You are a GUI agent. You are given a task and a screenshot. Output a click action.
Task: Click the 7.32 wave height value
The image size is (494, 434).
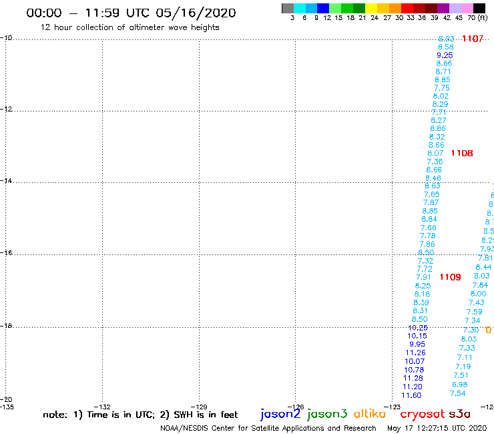(425, 261)
